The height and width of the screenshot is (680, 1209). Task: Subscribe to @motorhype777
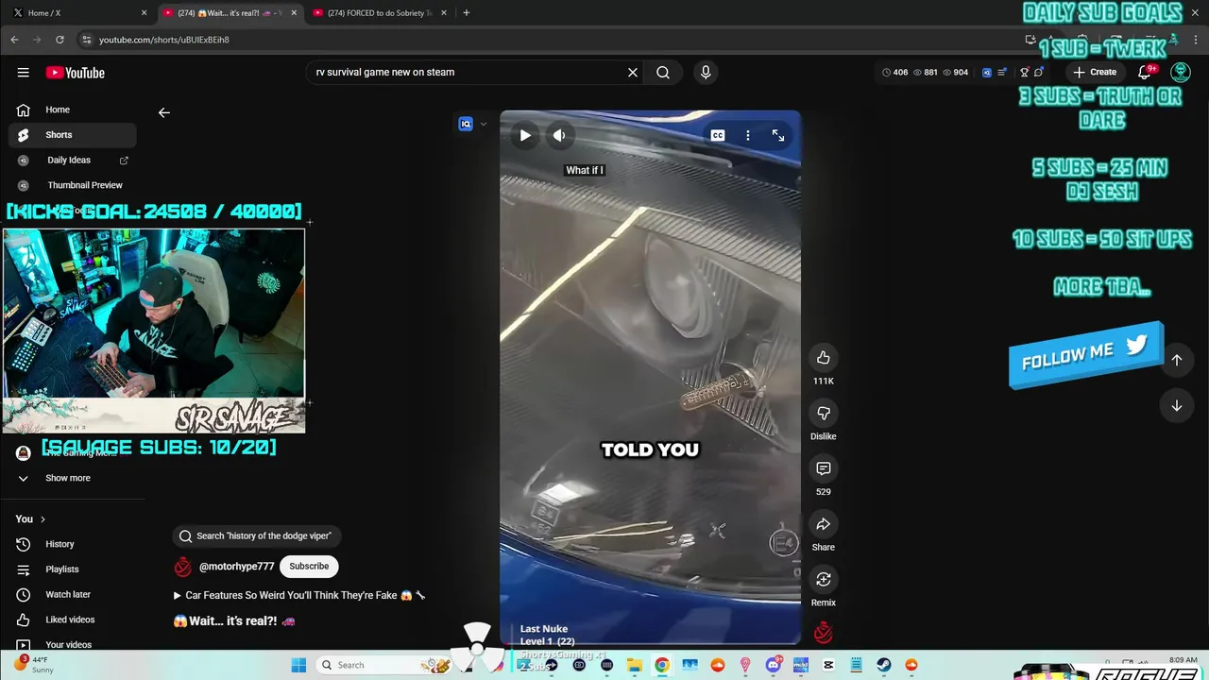click(309, 566)
